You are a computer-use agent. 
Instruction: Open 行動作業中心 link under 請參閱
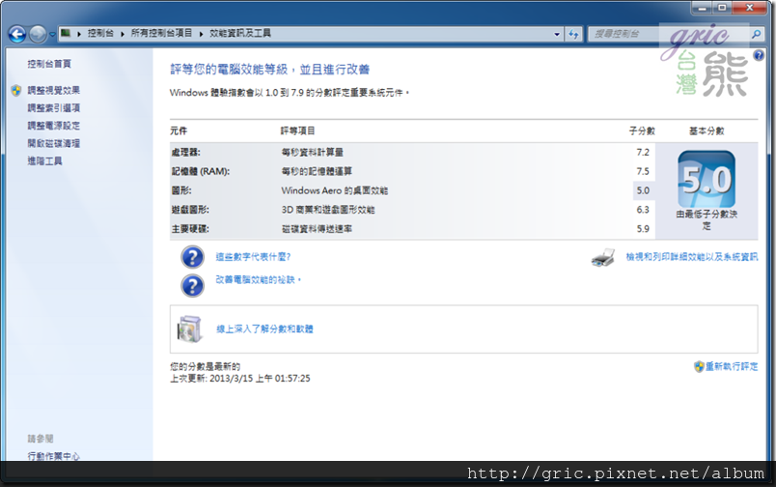(x=53, y=456)
